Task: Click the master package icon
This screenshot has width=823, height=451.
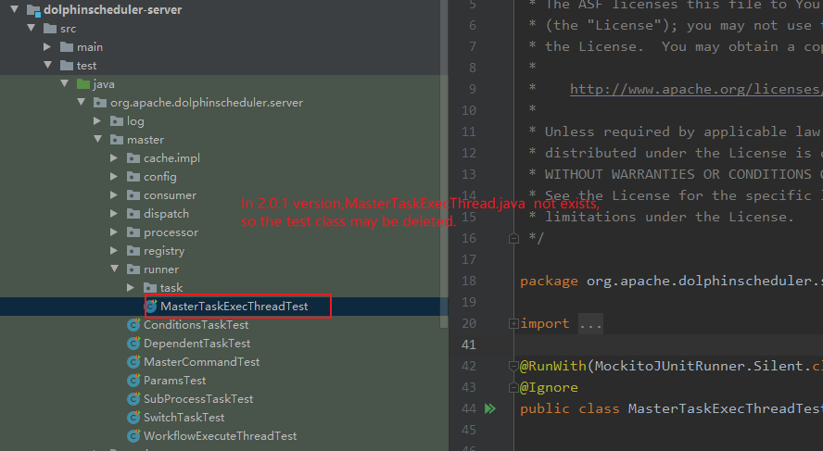Action: click(x=117, y=140)
